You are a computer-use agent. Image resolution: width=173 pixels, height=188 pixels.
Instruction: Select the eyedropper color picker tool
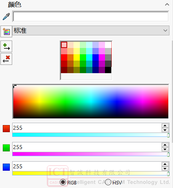[6, 17]
